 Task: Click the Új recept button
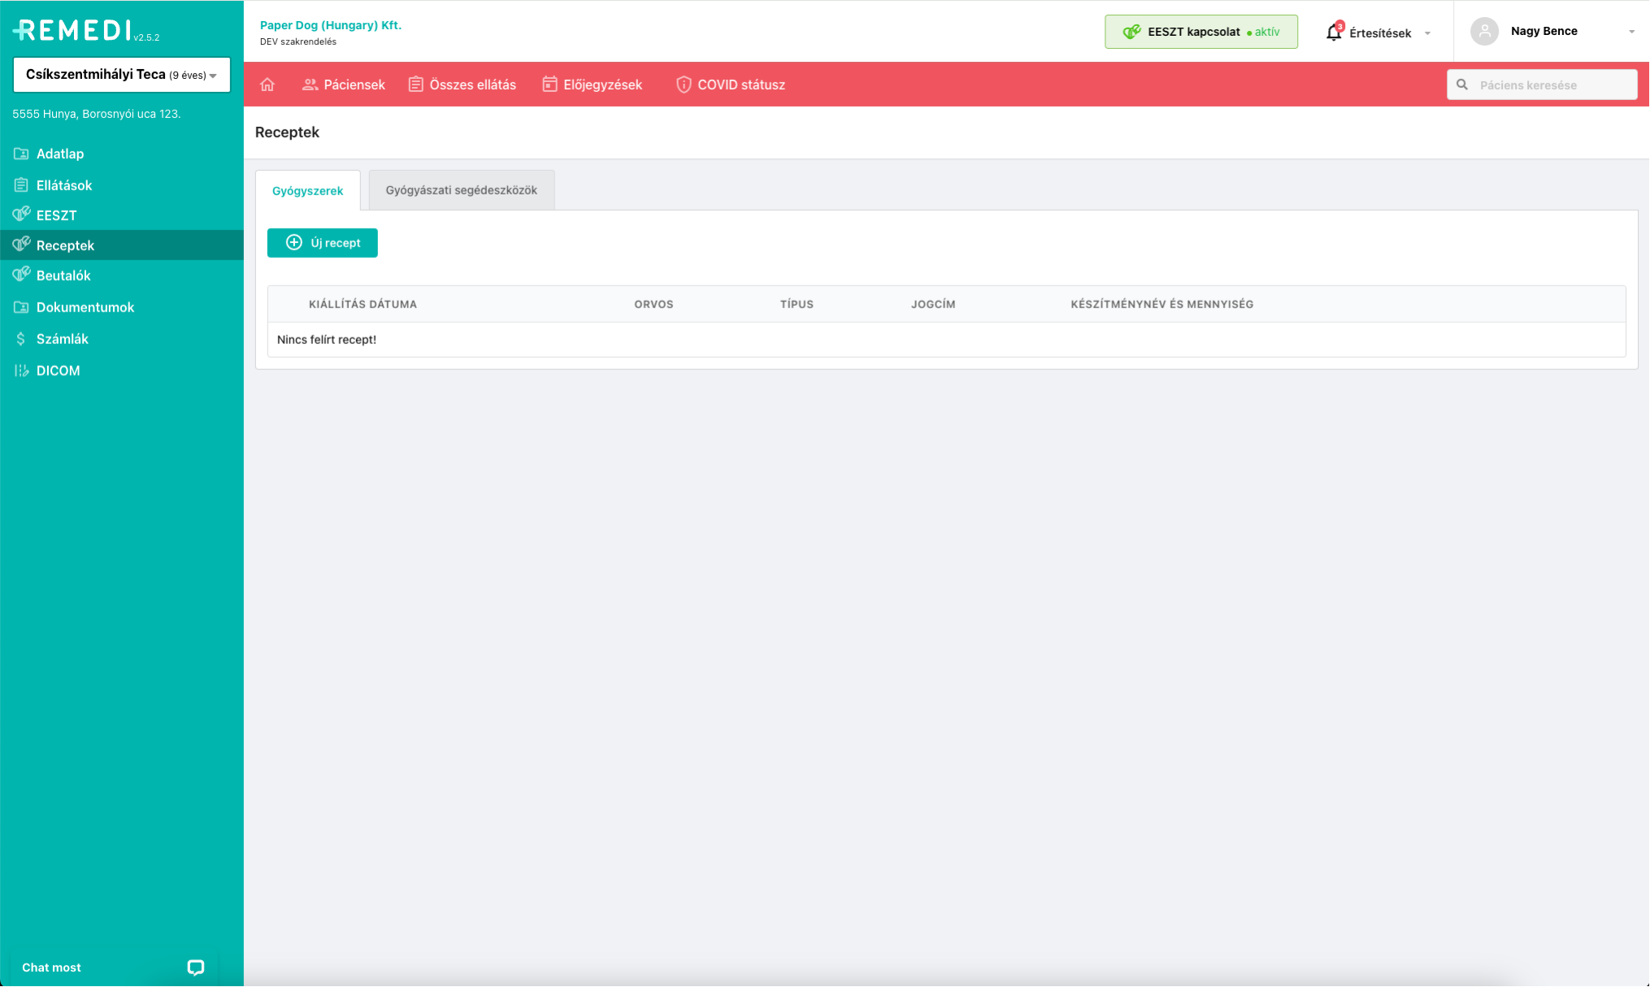click(323, 243)
